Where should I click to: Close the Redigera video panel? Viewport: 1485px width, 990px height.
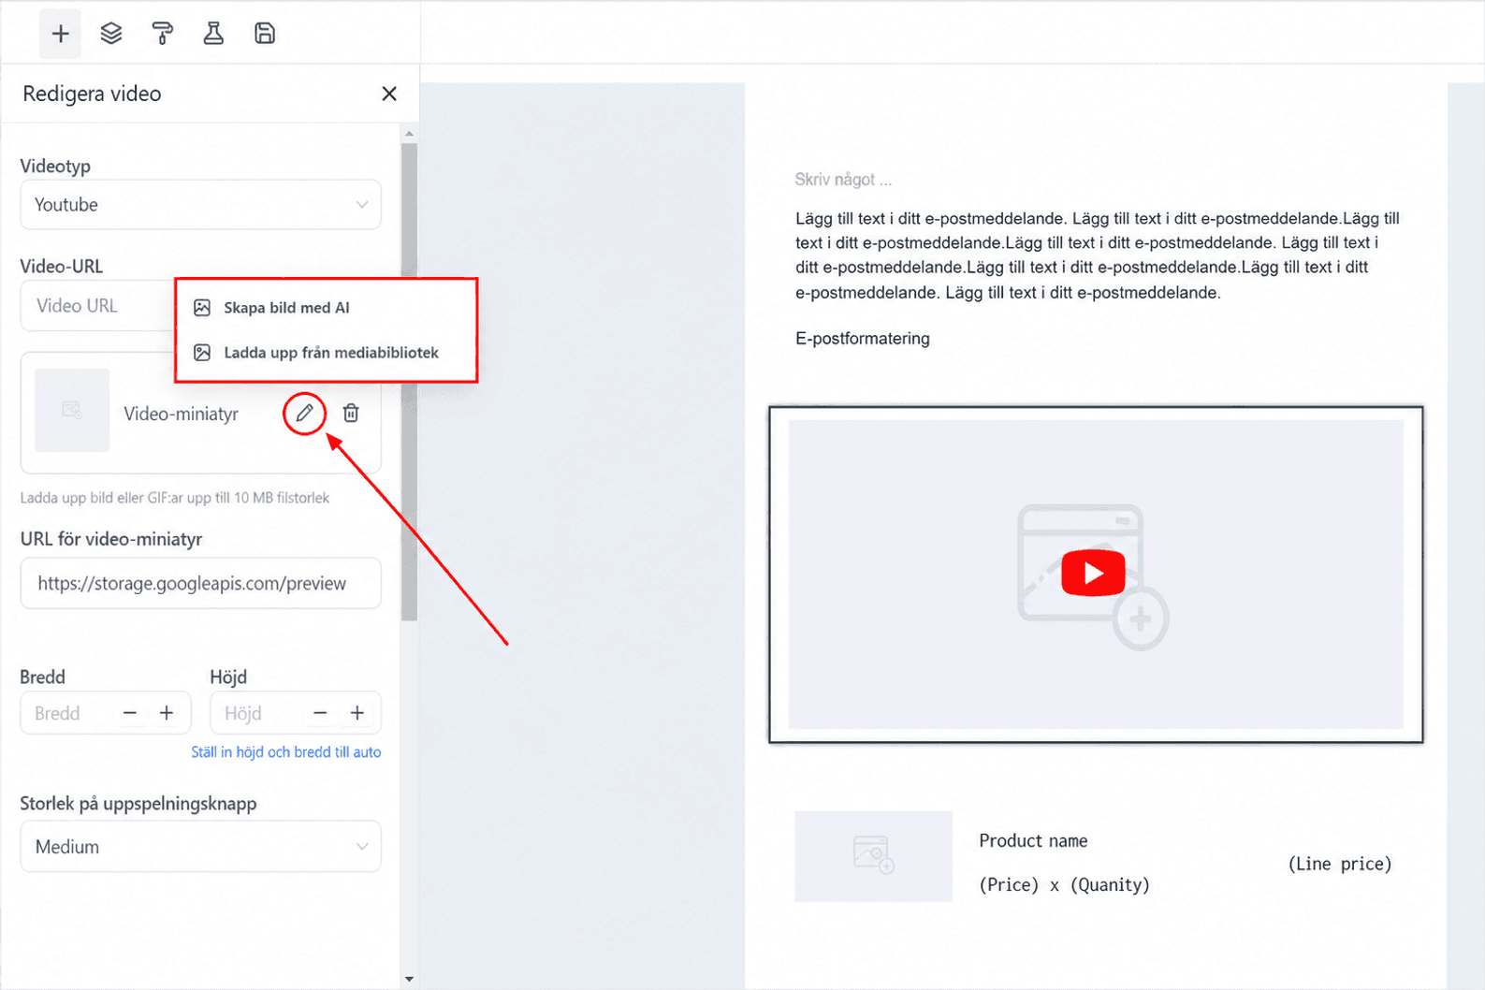pyautogui.click(x=389, y=94)
